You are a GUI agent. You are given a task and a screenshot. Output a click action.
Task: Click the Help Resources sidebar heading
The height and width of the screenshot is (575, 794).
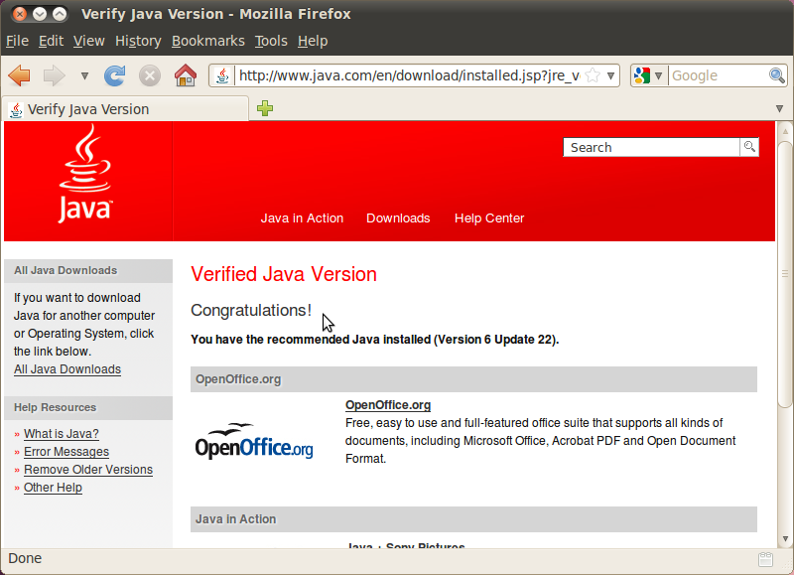[x=88, y=408]
